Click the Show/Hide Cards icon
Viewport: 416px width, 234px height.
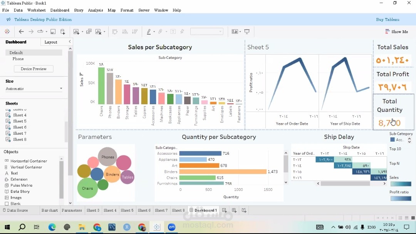(235, 32)
